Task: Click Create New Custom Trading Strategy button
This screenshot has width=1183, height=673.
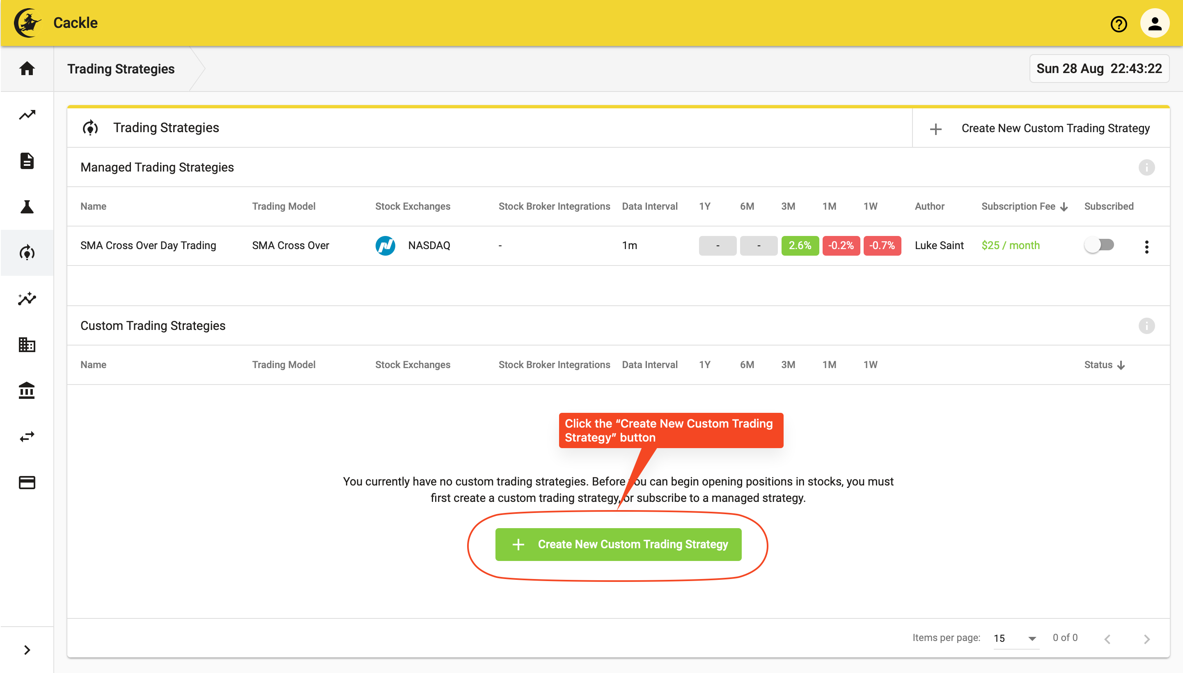Action: [x=618, y=544]
